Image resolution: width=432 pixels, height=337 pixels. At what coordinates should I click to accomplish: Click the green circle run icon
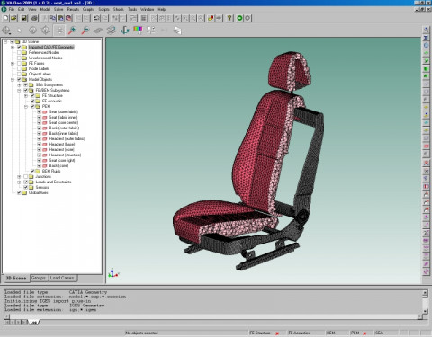pos(239,18)
